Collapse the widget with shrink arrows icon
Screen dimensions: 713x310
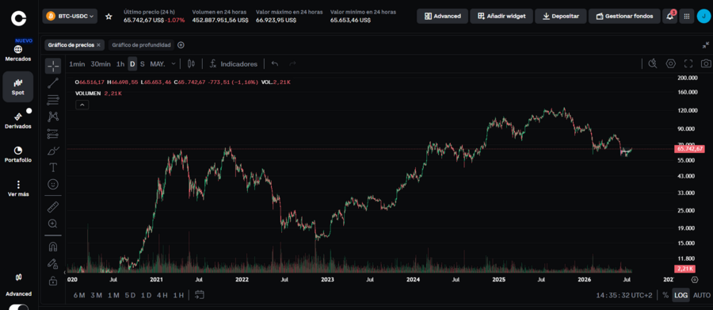tap(705, 45)
